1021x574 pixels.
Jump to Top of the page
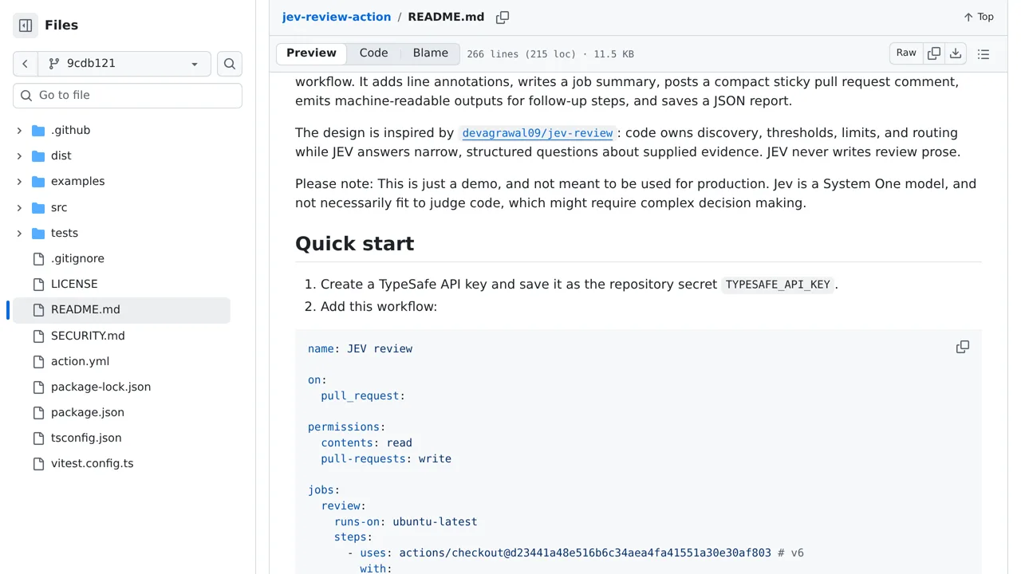[x=979, y=17]
